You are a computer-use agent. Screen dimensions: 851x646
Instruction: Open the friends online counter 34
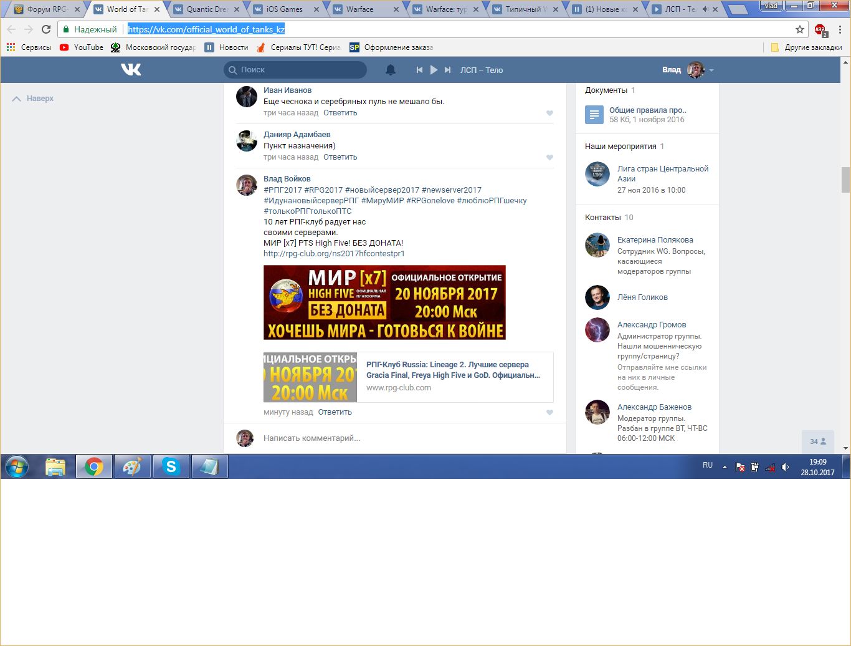point(818,441)
